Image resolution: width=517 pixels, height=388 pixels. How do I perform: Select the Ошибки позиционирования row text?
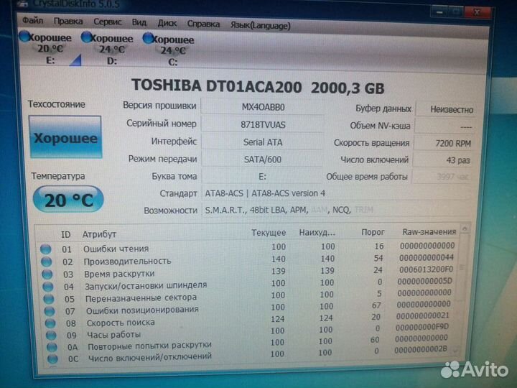tap(142, 310)
